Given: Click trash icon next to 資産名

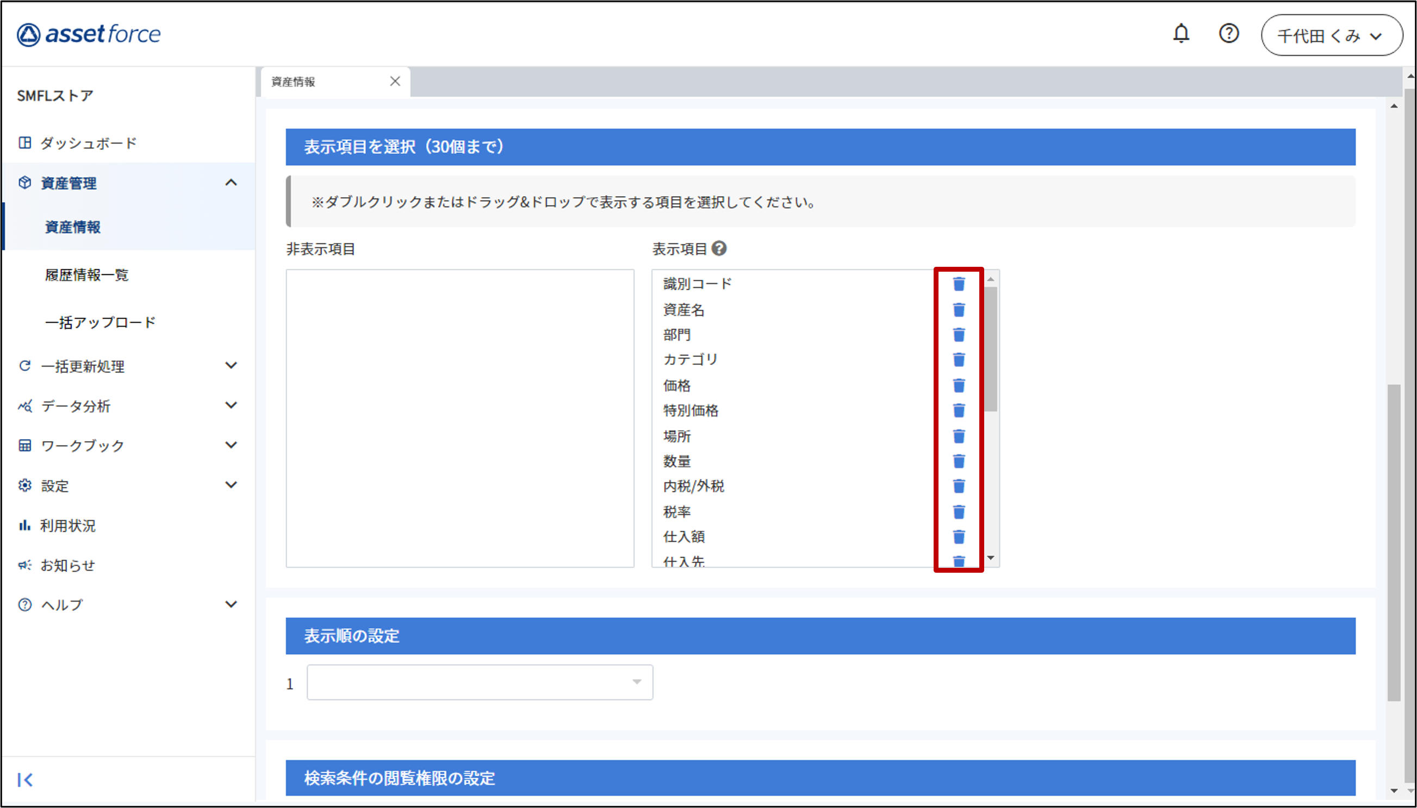Looking at the screenshot, I should tap(959, 310).
